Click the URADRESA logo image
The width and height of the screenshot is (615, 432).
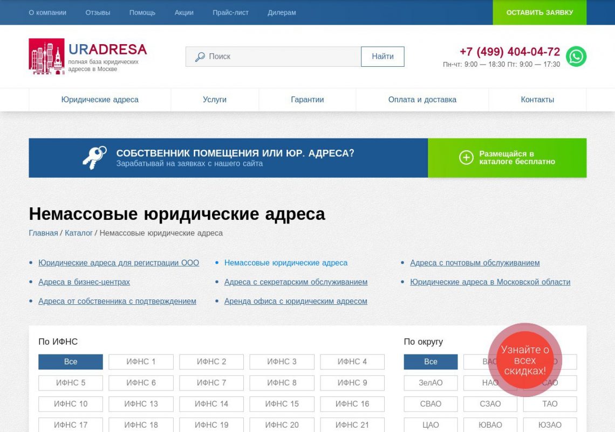click(x=46, y=56)
